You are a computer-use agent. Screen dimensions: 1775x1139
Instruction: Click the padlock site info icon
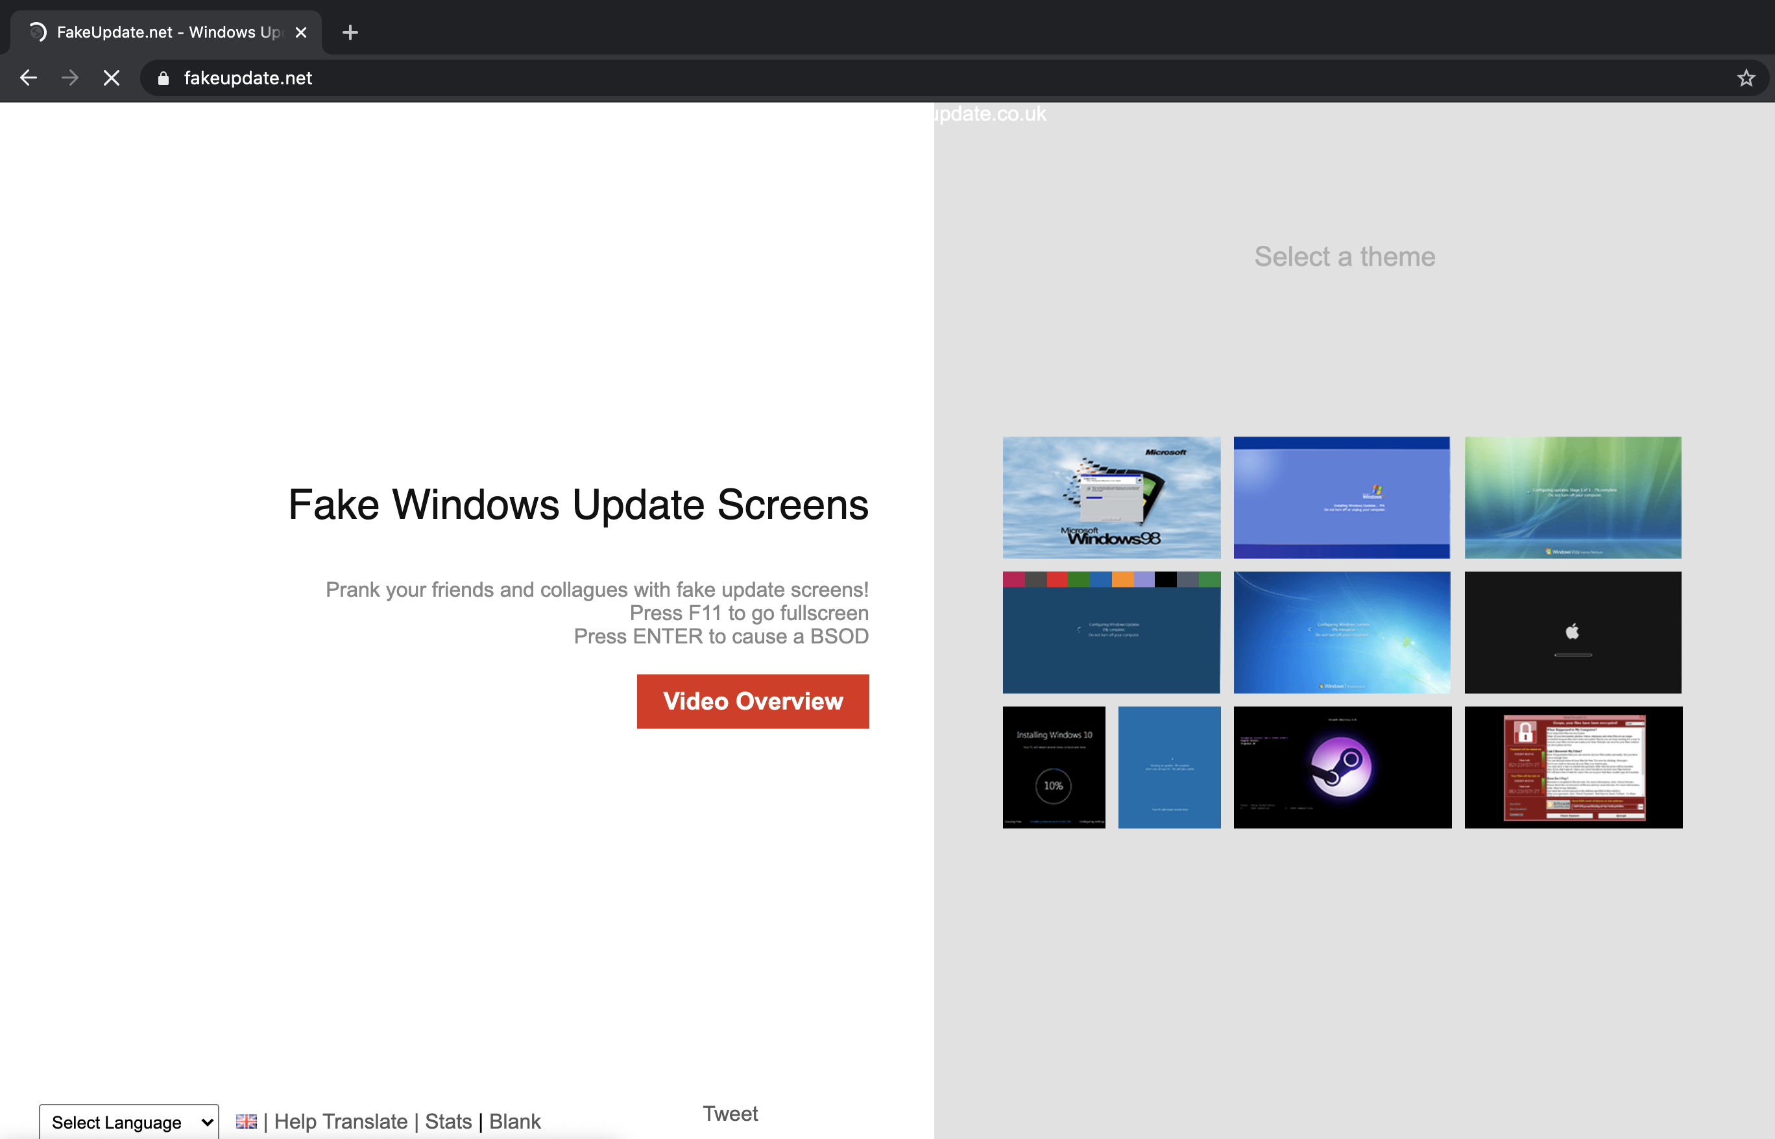click(163, 78)
